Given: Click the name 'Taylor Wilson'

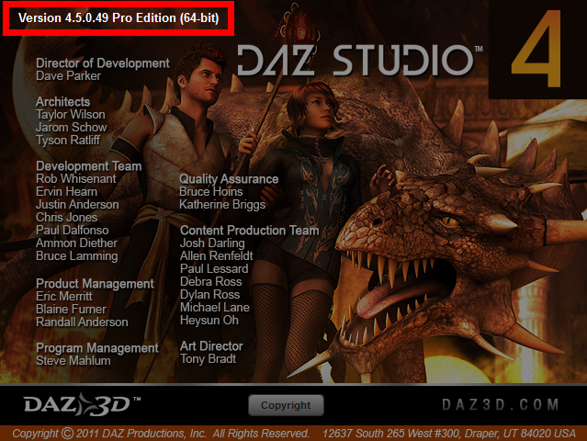Looking at the screenshot, I should pos(71,115).
